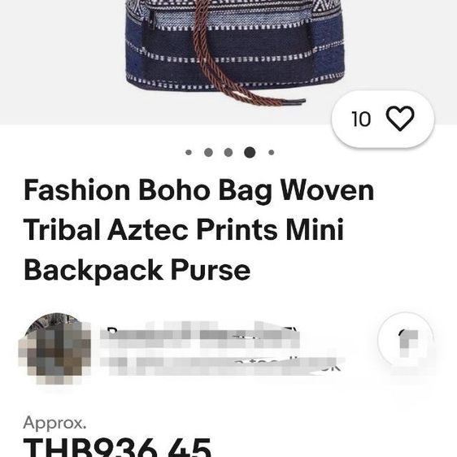457x457 pixels.
Task: Open the blurred seller name link
Action: coord(200,334)
